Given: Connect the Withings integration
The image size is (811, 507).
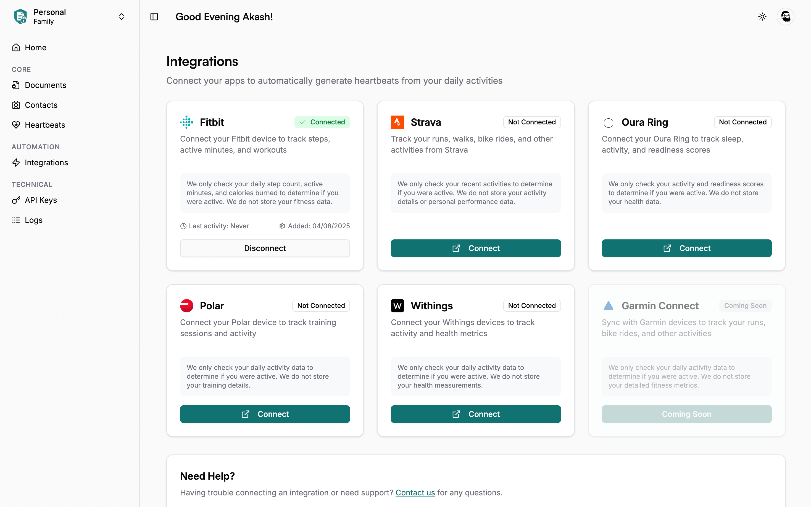Looking at the screenshot, I should coord(475,414).
